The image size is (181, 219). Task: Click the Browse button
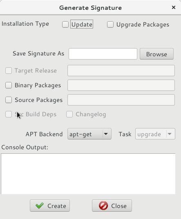[156, 54]
